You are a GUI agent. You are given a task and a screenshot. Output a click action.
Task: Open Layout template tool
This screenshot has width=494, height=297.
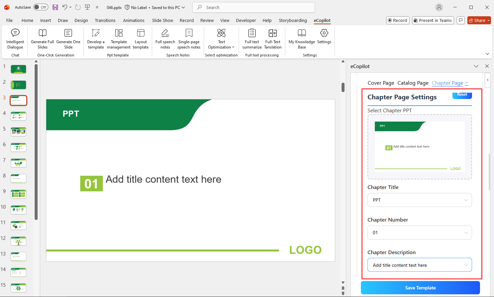click(141, 39)
